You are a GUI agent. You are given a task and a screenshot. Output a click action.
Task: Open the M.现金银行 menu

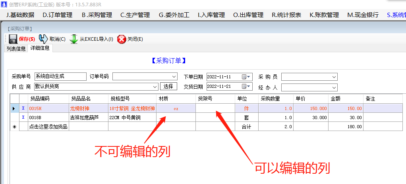pyautogui.click(x=363, y=15)
